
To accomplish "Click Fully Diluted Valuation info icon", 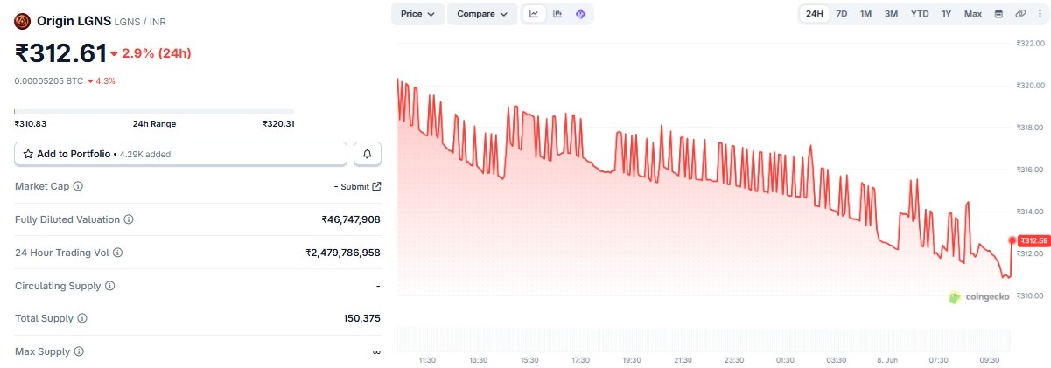I will click(129, 219).
